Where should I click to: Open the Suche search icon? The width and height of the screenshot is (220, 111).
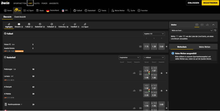pyautogui.click(x=128, y=11)
